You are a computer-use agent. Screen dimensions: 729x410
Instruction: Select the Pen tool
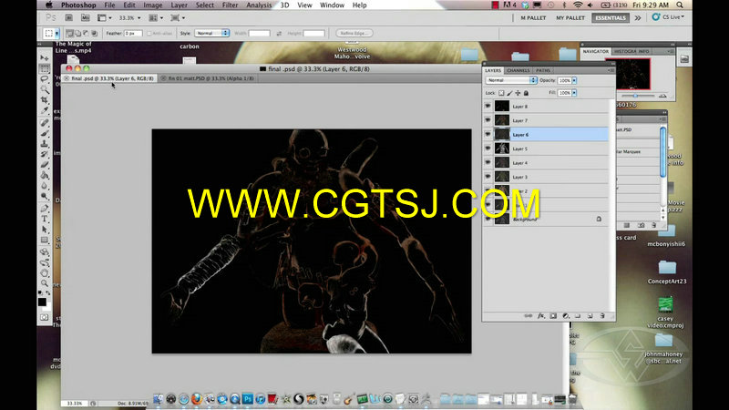45,209
